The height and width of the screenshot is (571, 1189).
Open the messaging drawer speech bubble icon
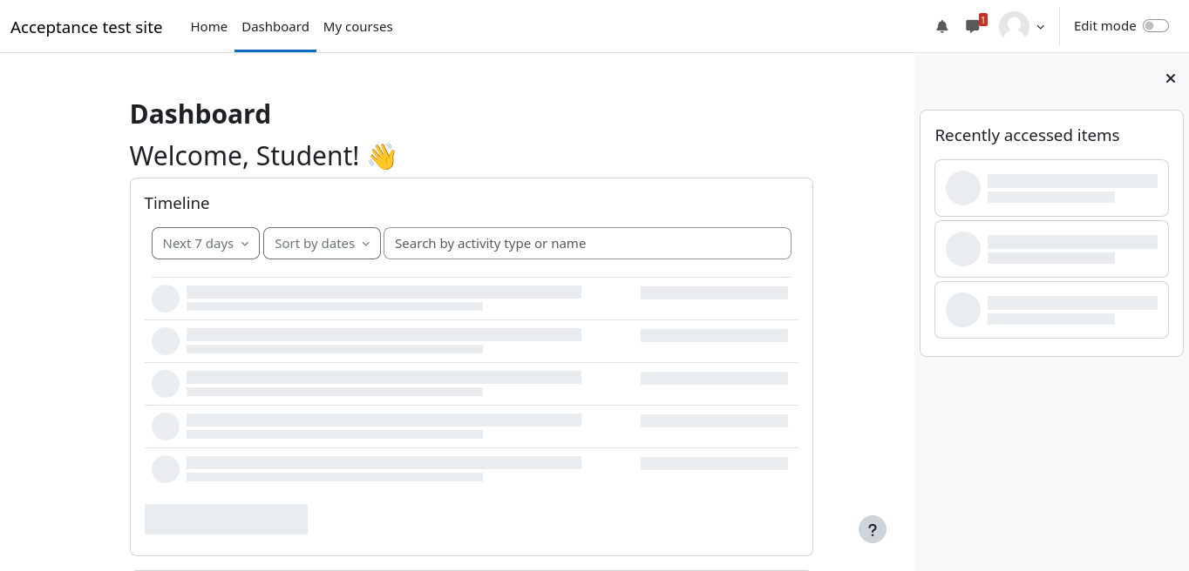click(972, 27)
